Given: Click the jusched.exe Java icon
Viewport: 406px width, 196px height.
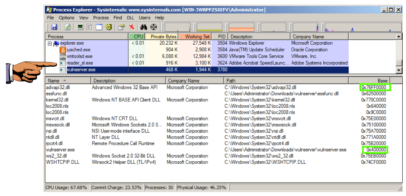Looking at the screenshot, I should (x=63, y=50).
